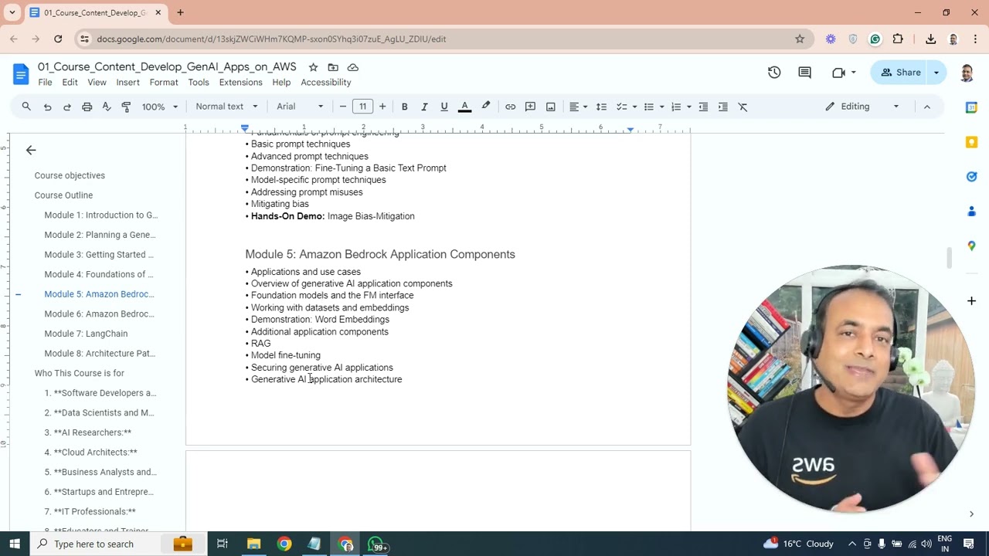Open line and paragraph spacing
The height and width of the screenshot is (556, 989).
click(x=601, y=107)
